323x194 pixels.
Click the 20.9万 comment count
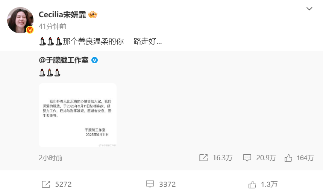[x=266, y=158]
